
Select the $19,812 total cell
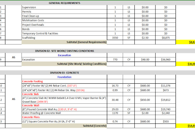point(165,100)
